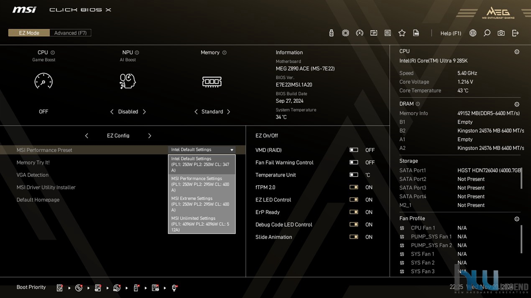
Task: Click the exit door icon
Action: 515,33
